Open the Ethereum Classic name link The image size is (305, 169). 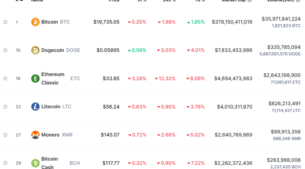point(53,78)
